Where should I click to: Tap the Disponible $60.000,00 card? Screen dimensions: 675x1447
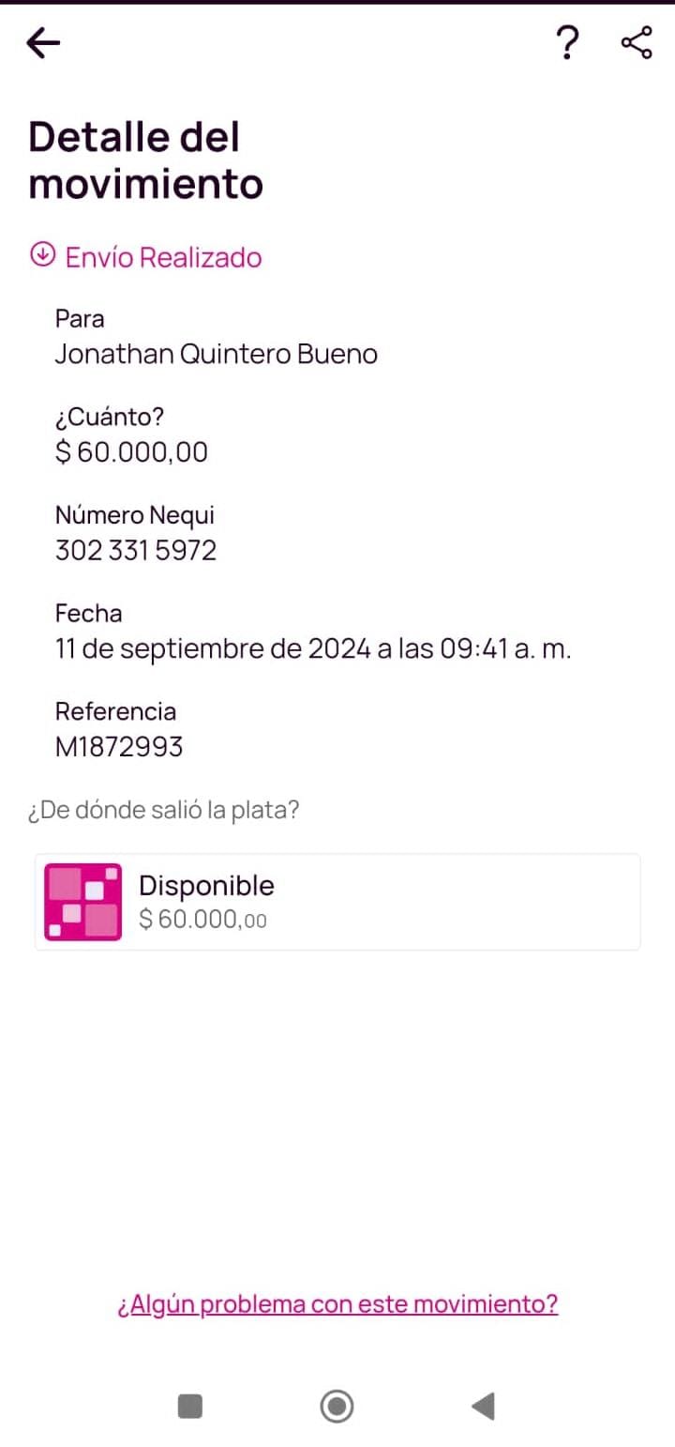[375, 901]
